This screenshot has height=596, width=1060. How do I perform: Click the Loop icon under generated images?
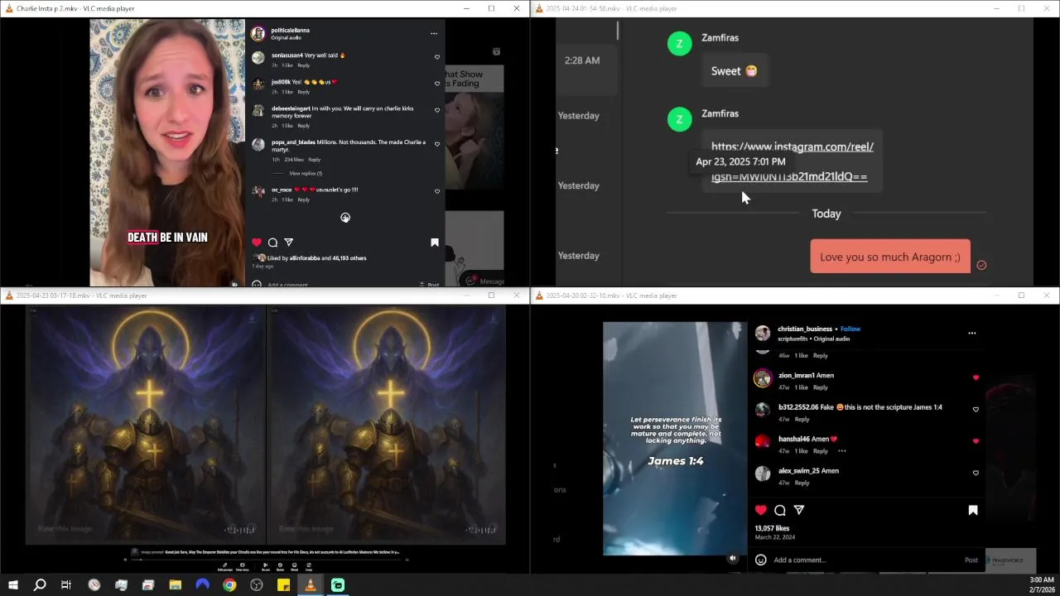309,567
